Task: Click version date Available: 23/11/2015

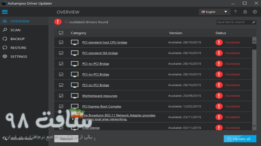Action: click(x=185, y=117)
